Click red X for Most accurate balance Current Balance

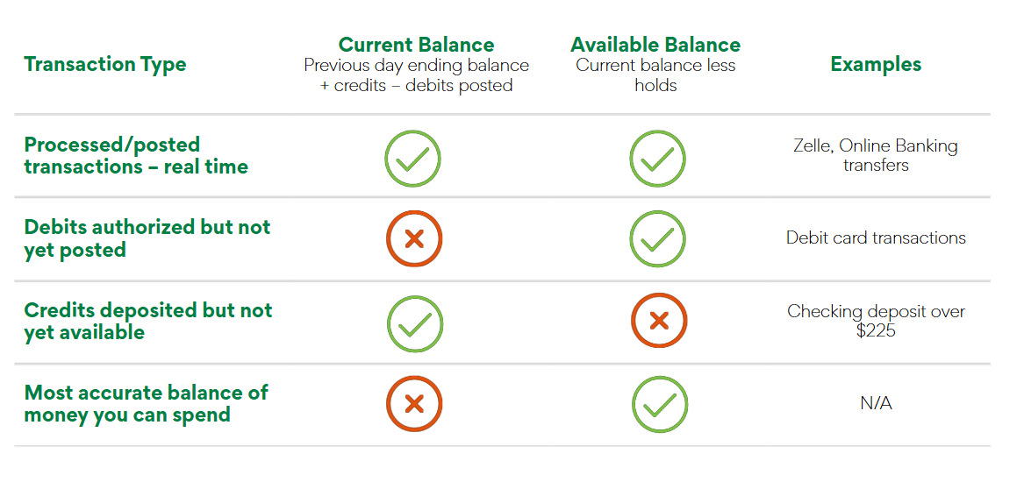point(414,404)
